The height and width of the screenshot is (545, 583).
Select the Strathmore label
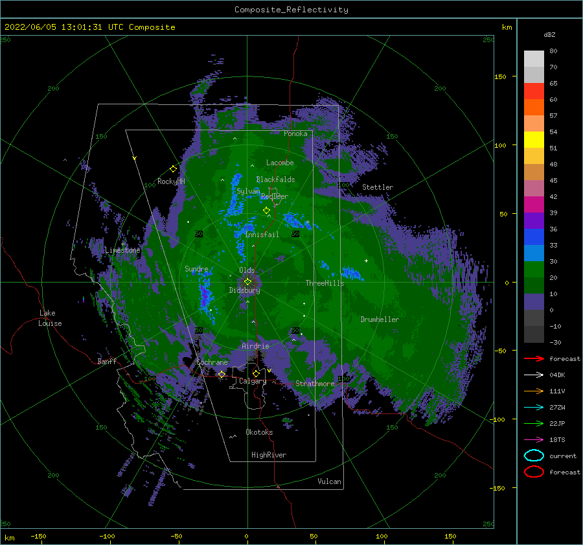[315, 384]
